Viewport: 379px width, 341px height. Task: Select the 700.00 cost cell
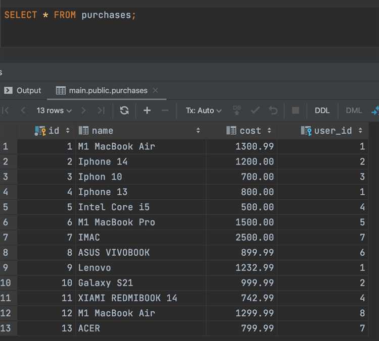(241, 177)
